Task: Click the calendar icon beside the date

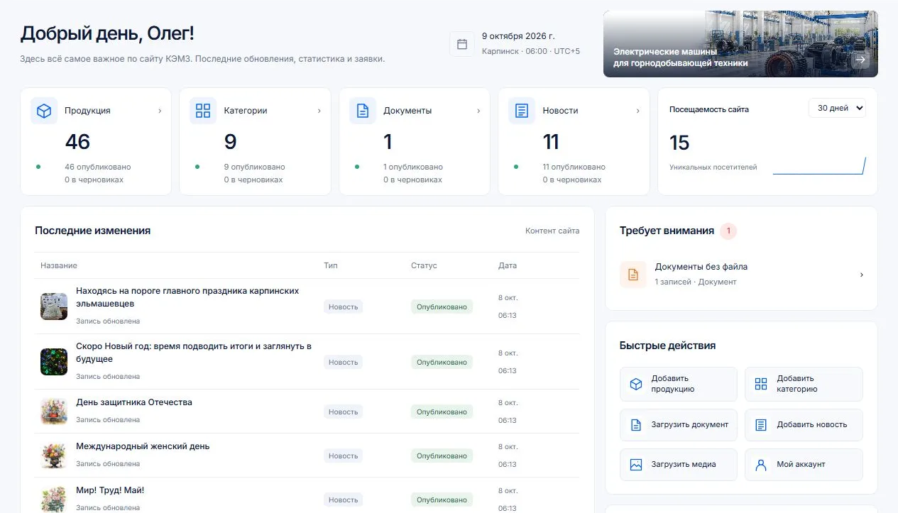Action: (462, 44)
